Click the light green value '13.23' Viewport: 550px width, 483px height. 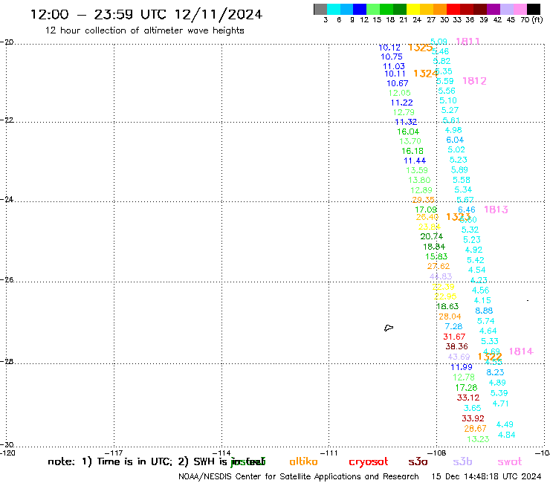click(x=478, y=439)
